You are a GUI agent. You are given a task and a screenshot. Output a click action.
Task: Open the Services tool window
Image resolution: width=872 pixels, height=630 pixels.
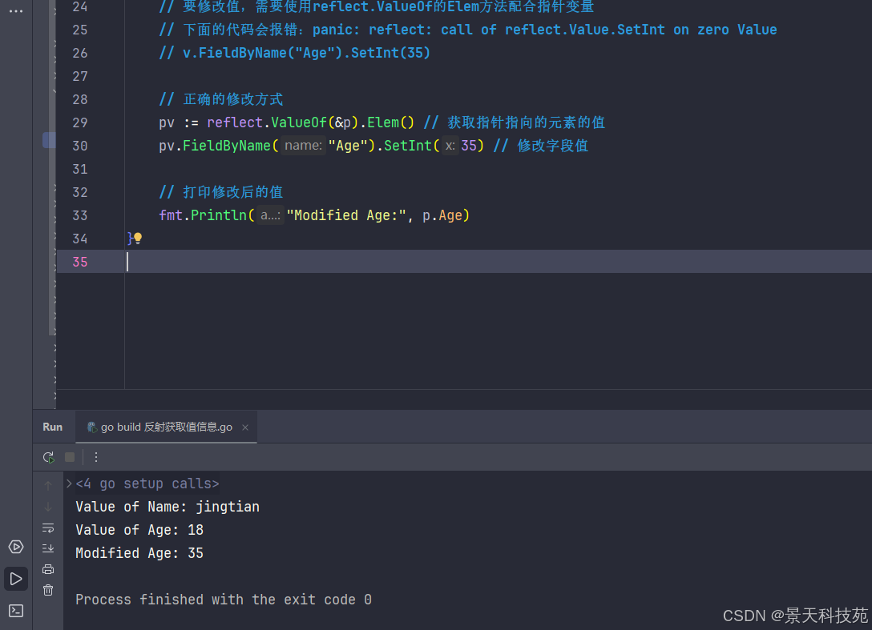(16, 547)
